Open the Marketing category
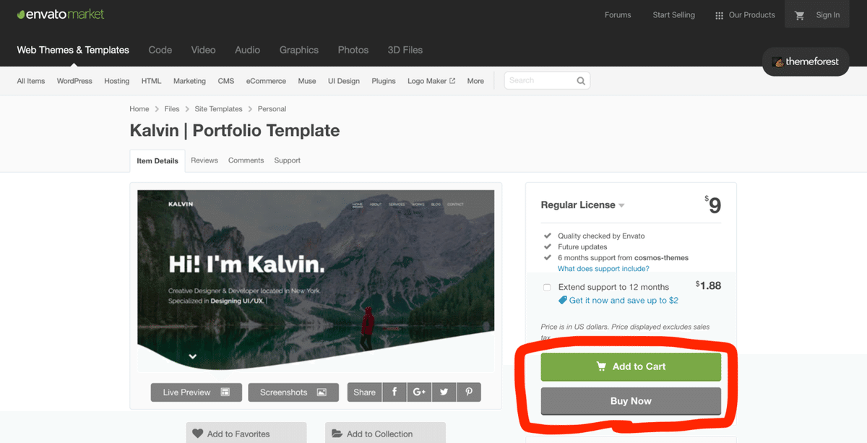The image size is (867, 443). coord(190,81)
